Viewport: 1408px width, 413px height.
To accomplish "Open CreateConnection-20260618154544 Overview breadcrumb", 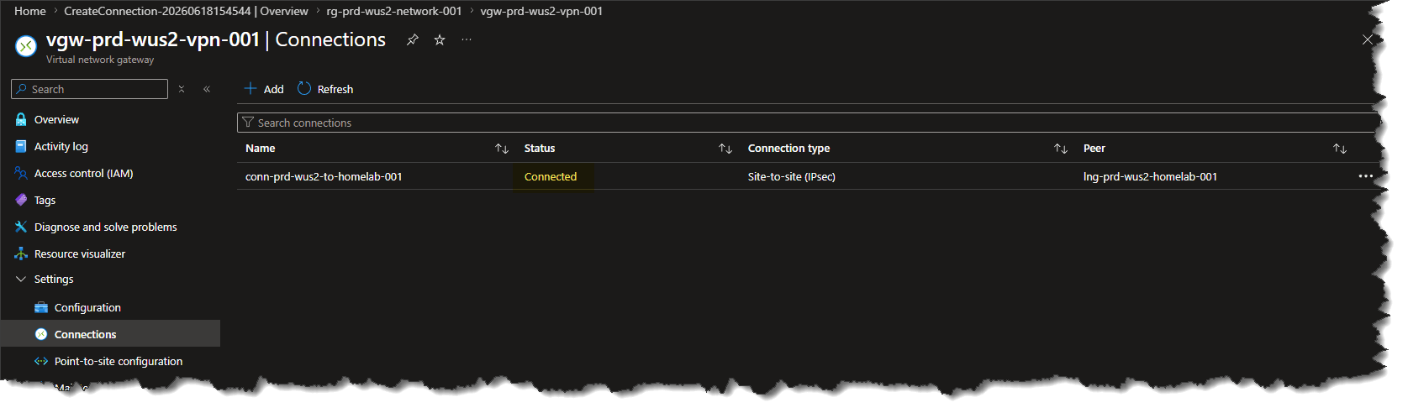I will tap(186, 11).
